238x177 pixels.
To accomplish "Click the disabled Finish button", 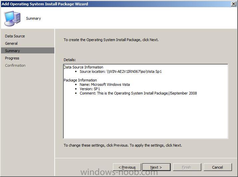I will point(187,167).
